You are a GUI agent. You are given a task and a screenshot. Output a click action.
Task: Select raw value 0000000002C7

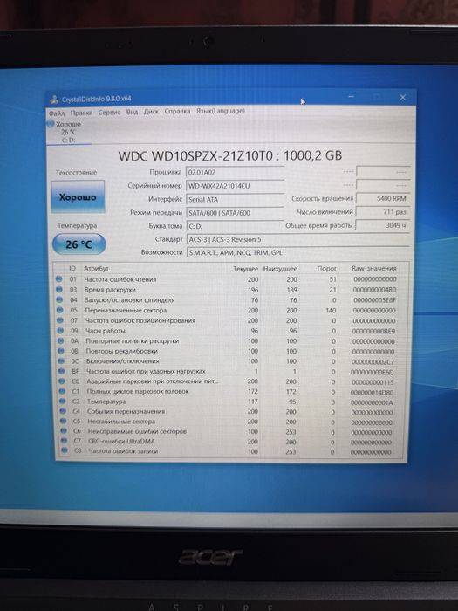tap(373, 362)
